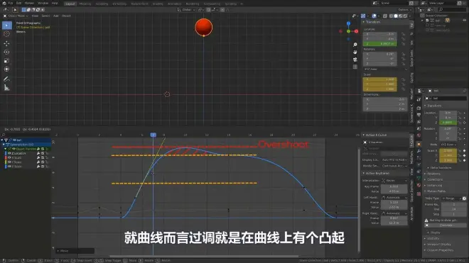The width and height of the screenshot is (469, 263).
Task: Toggle mute checkbox on Z Location channel
Action: coord(43,153)
